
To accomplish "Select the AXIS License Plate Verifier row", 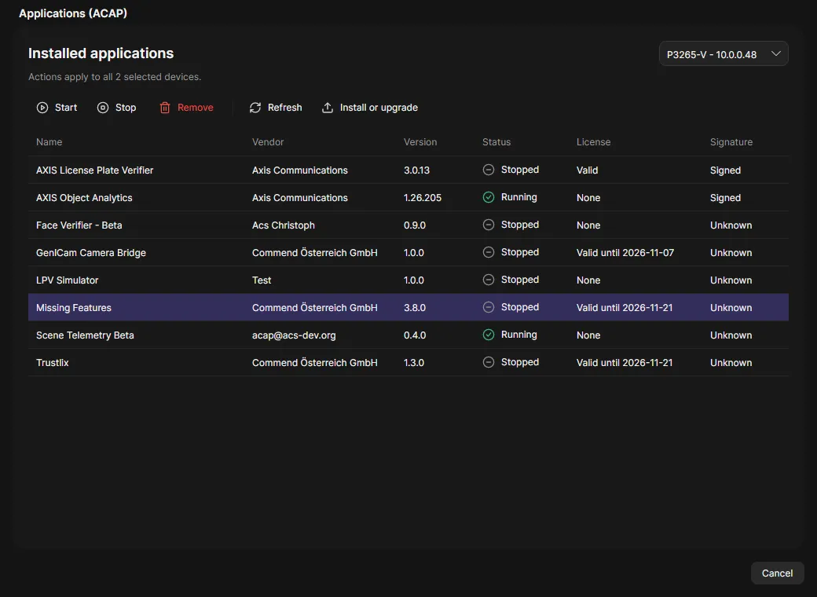I will pyautogui.click(x=408, y=170).
